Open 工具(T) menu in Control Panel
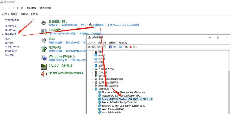The height and width of the screenshot is (114, 230). coord(34,14)
